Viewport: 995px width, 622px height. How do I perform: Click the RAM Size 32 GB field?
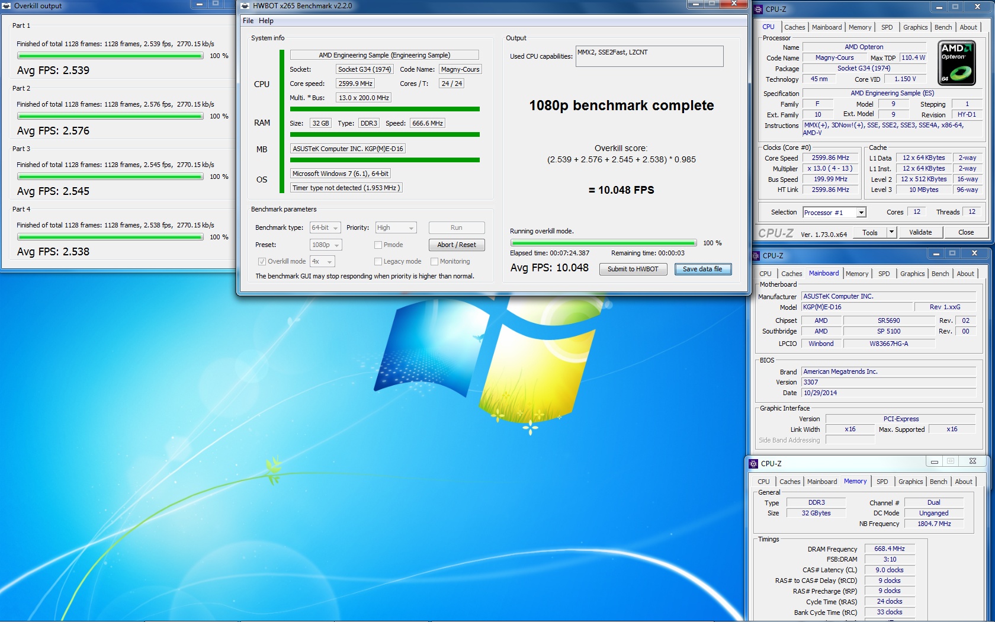tap(320, 123)
